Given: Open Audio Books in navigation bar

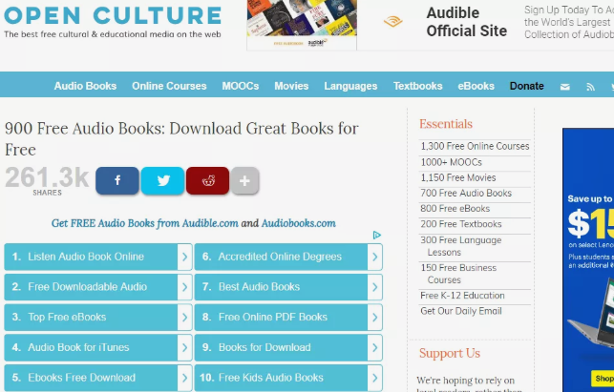Looking at the screenshot, I should coord(85,86).
